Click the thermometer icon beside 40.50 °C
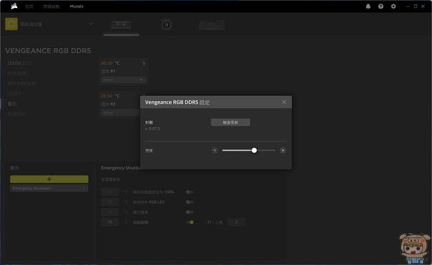Image resolution: width=432 pixels, height=265 pixels. [144, 63]
